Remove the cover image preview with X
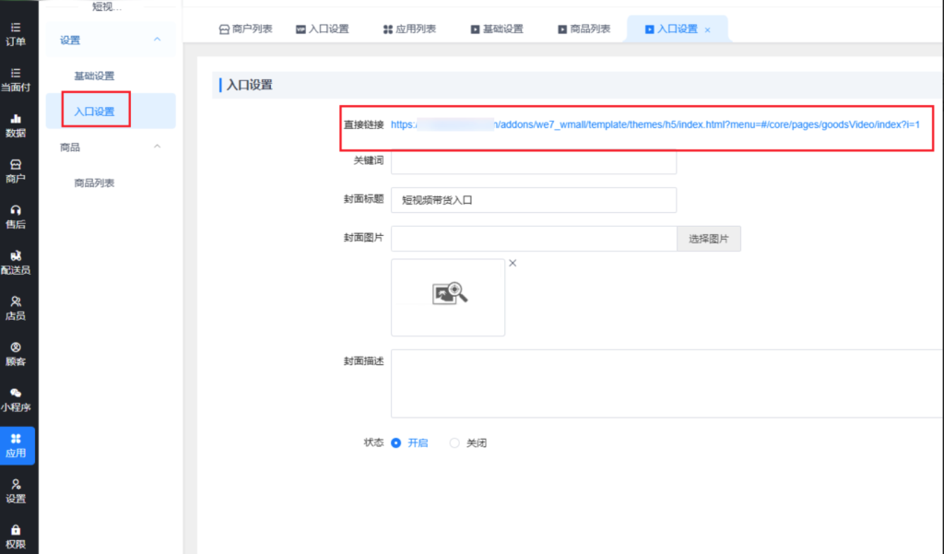The height and width of the screenshot is (554, 944). [513, 264]
